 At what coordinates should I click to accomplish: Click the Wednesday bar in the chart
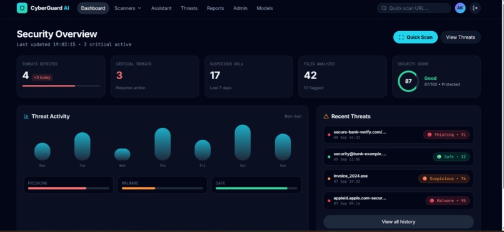click(x=123, y=155)
